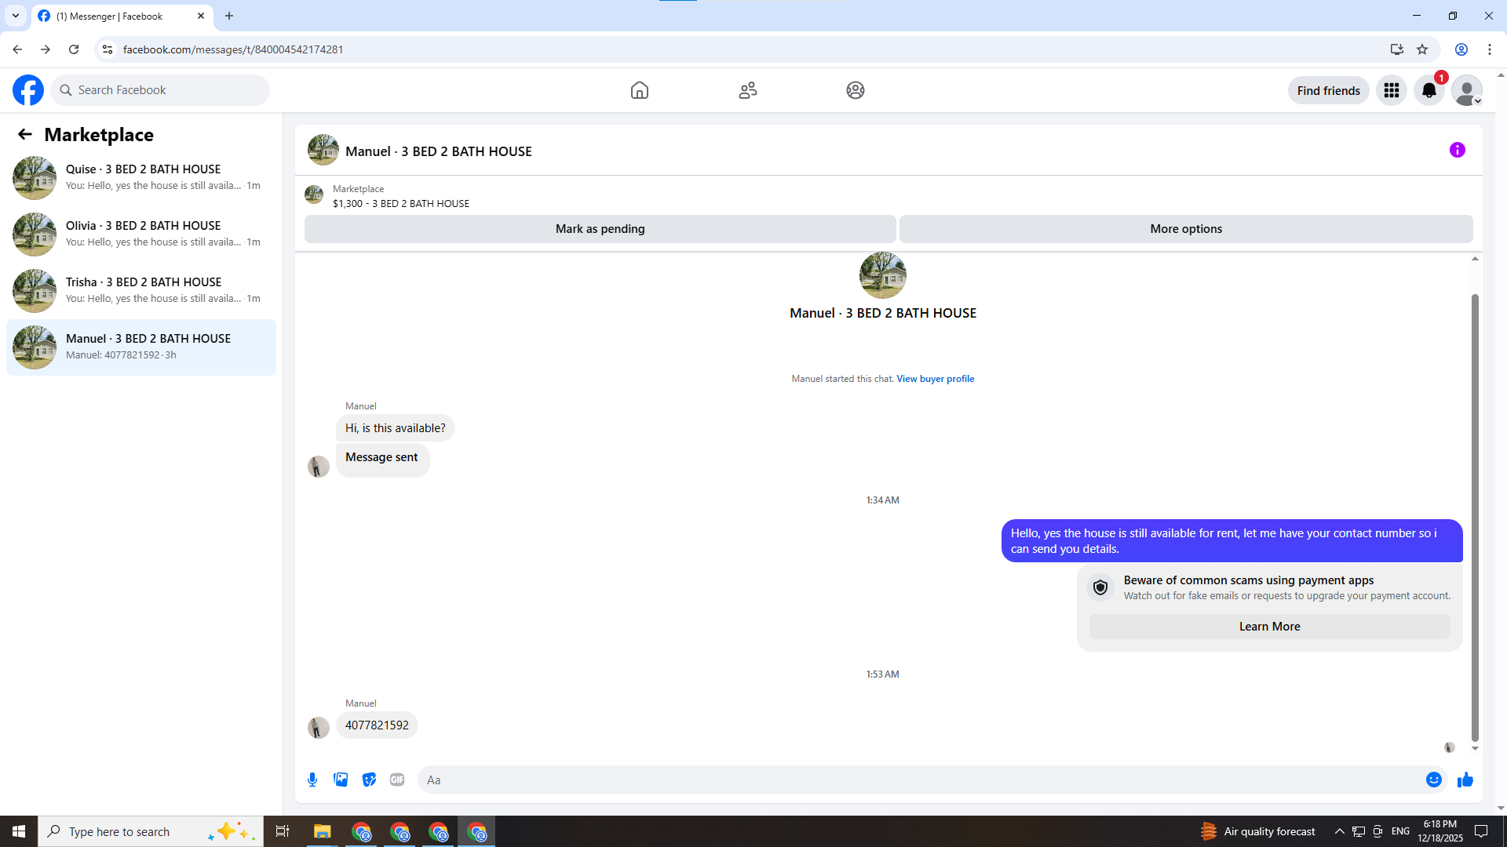Open the Friends icon in top navigation

pyautogui.click(x=748, y=90)
